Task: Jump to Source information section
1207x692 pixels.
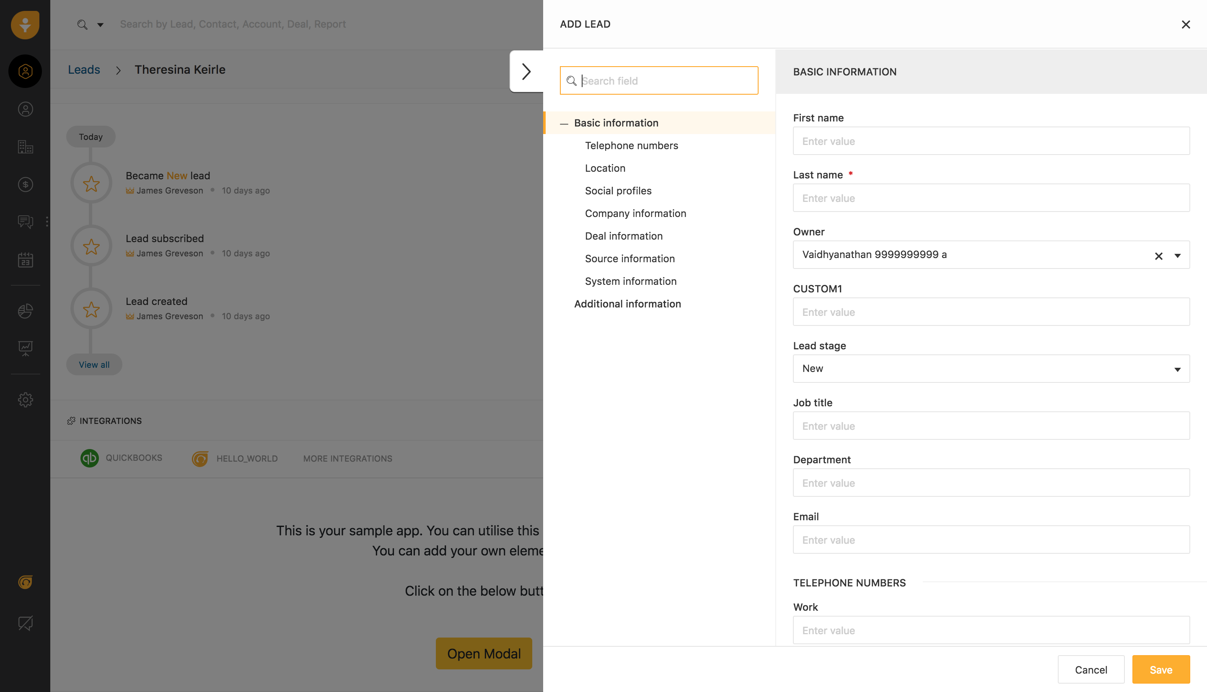Action: coord(630,258)
